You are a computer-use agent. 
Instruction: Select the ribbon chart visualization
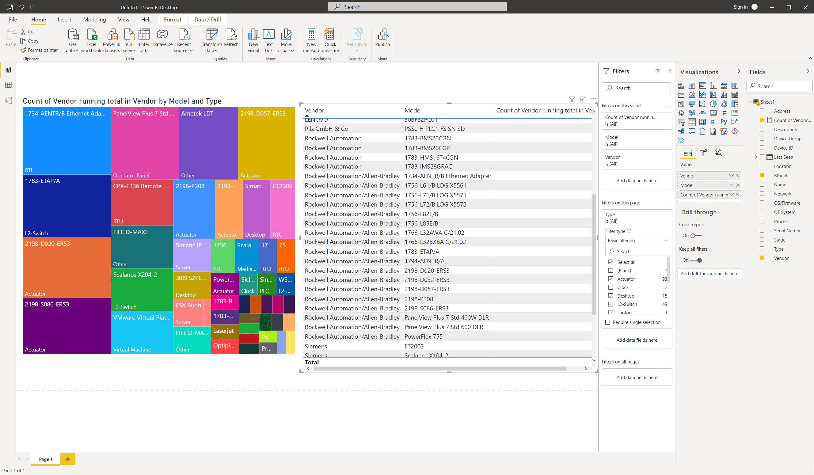tap(735, 95)
